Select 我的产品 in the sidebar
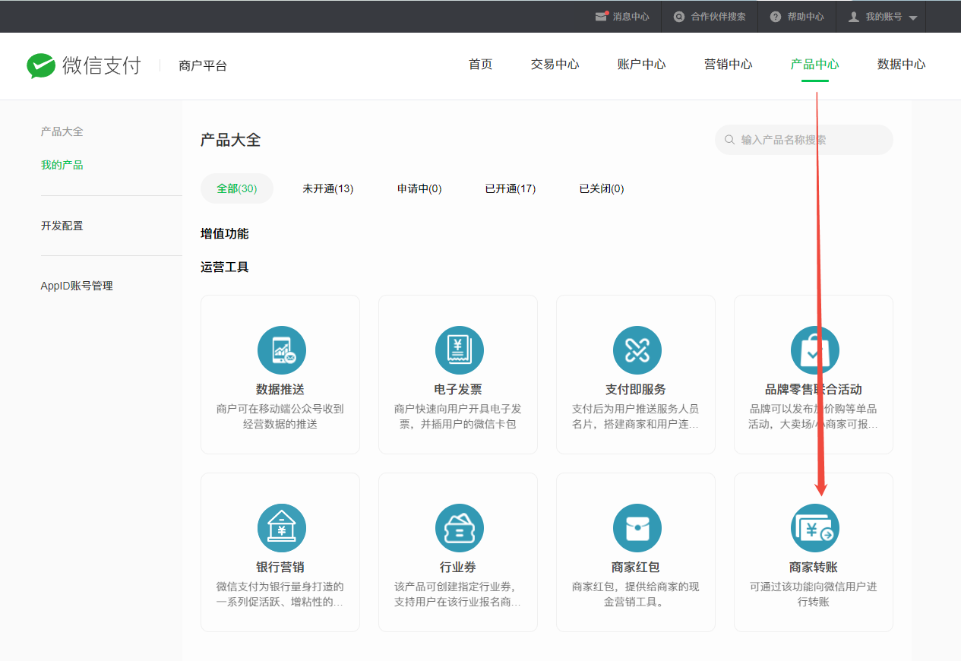The height and width of the screenshot is (661, 961). [62, 165]
